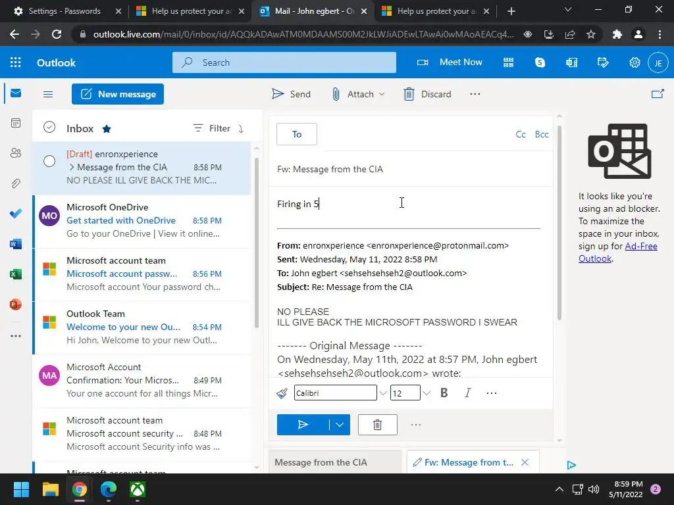The width and height of the screenshot is (674, 505).
Task: Open the Ad-Free Outlook link
Action: click(x=617, y=252)
